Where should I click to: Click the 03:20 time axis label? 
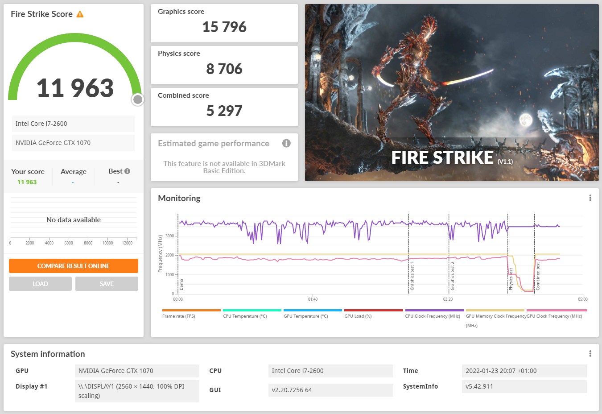click(x=448, y=299)
